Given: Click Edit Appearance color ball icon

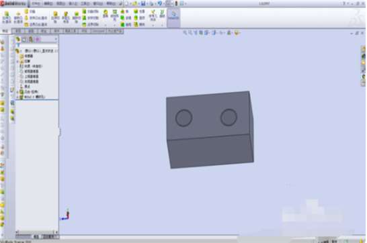Looking at the screenshot, I should (x=229, y=33).
